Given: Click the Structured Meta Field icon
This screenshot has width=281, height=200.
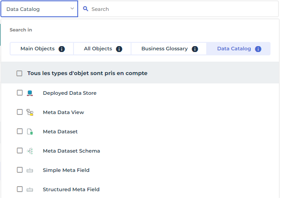Looking at the screenshot, I should click(x=30, y=190).
